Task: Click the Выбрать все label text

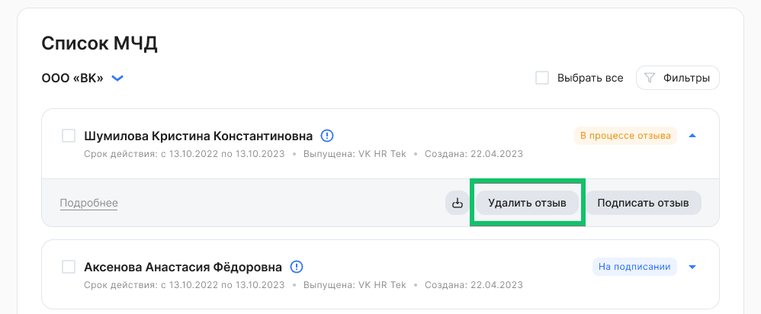Action: coord(590,78)
